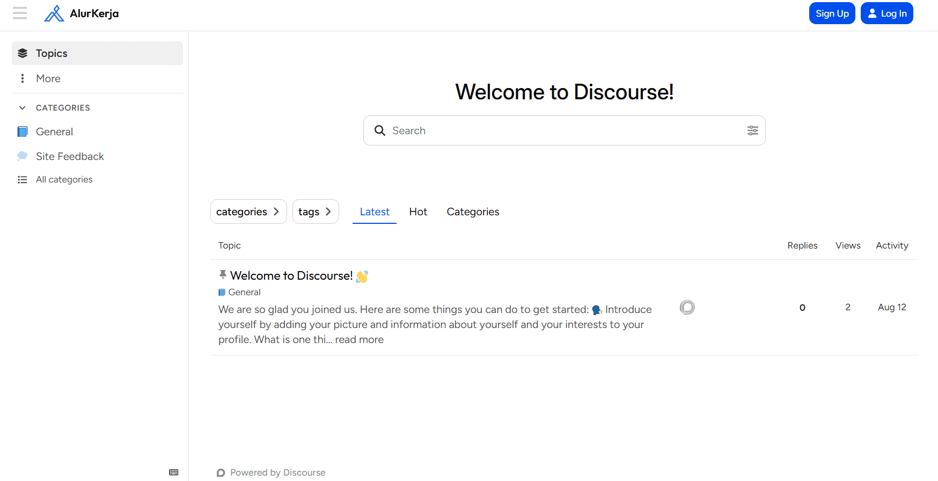Open advanced search filter options icon
The image size is (938, 481).
click(x=753, y=130)
